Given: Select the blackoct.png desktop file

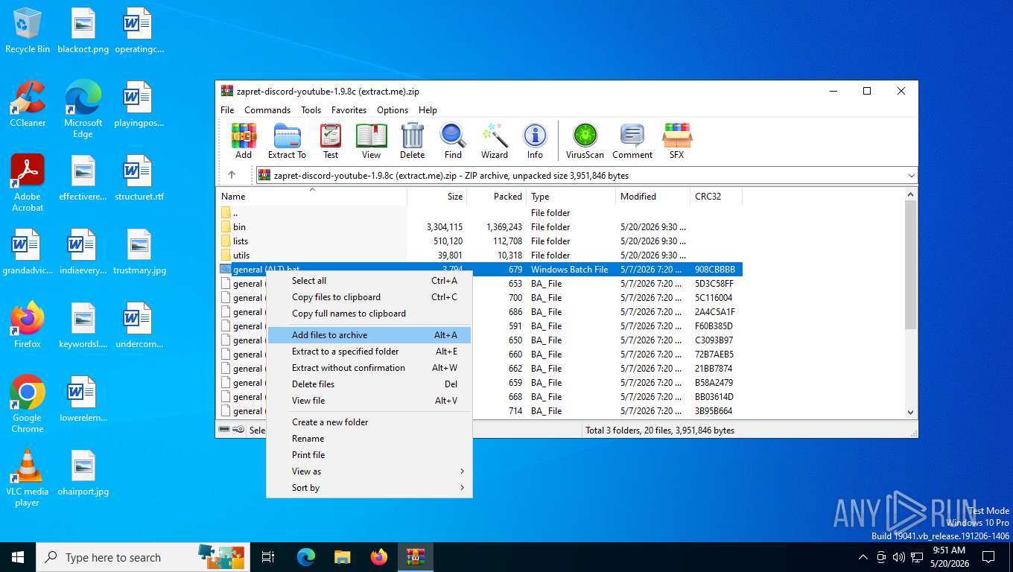Looking at the screenshot, I should pyautogui.click(x=83, y=31).
